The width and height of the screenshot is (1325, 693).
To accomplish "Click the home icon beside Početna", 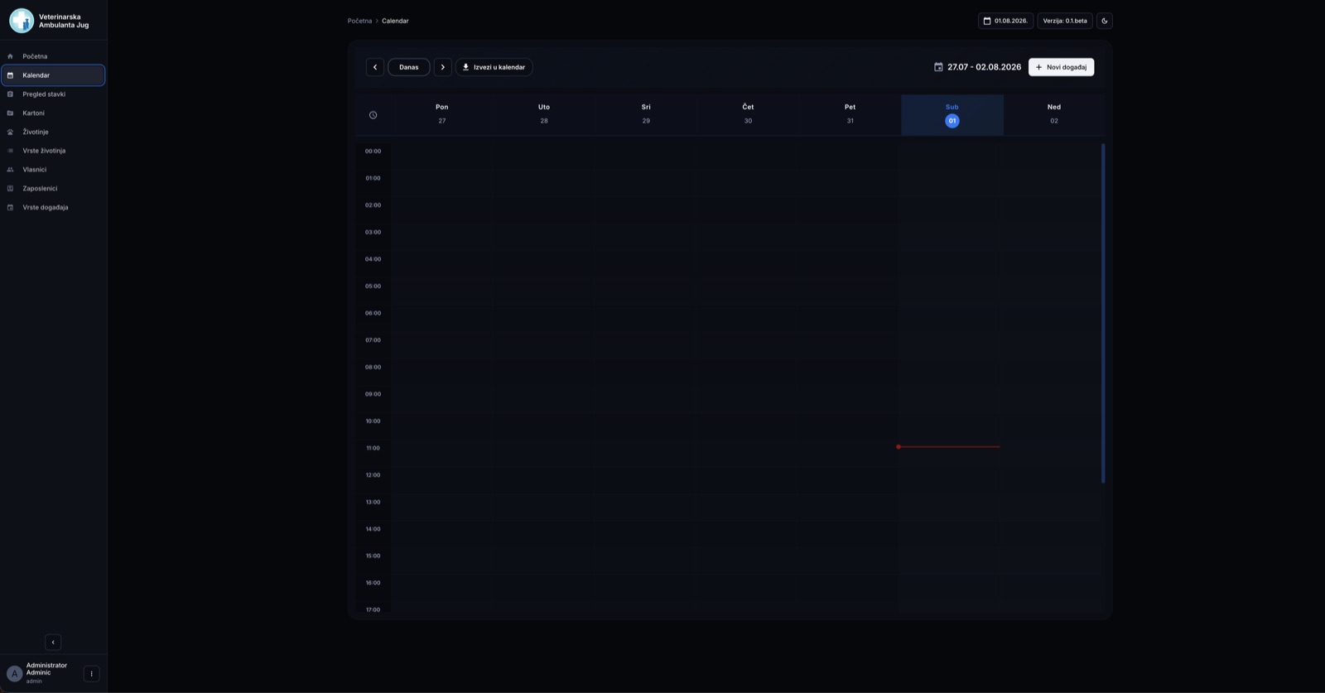I will coord(10,56).
